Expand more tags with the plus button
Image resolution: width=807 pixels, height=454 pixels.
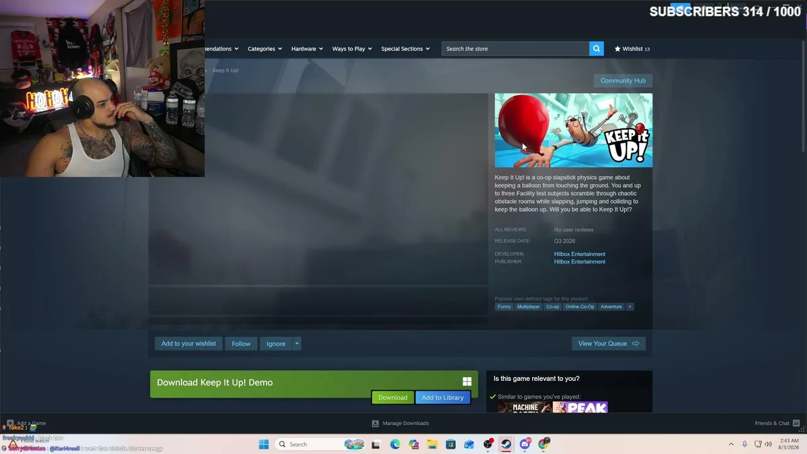tap(630, 306)
